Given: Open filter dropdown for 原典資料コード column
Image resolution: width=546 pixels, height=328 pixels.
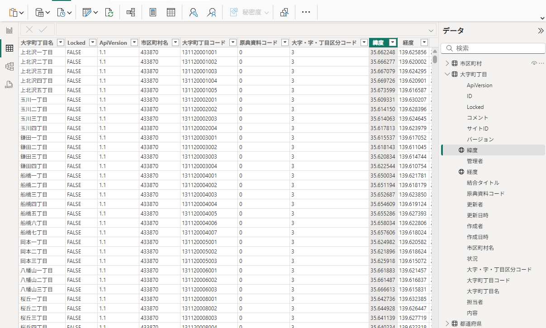Looking at the screenshot, I should tap(285, 42).
